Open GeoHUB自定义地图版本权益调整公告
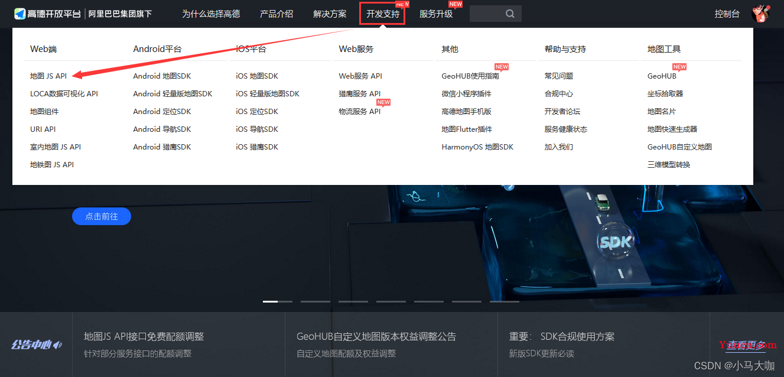 (x=376, y=336)
